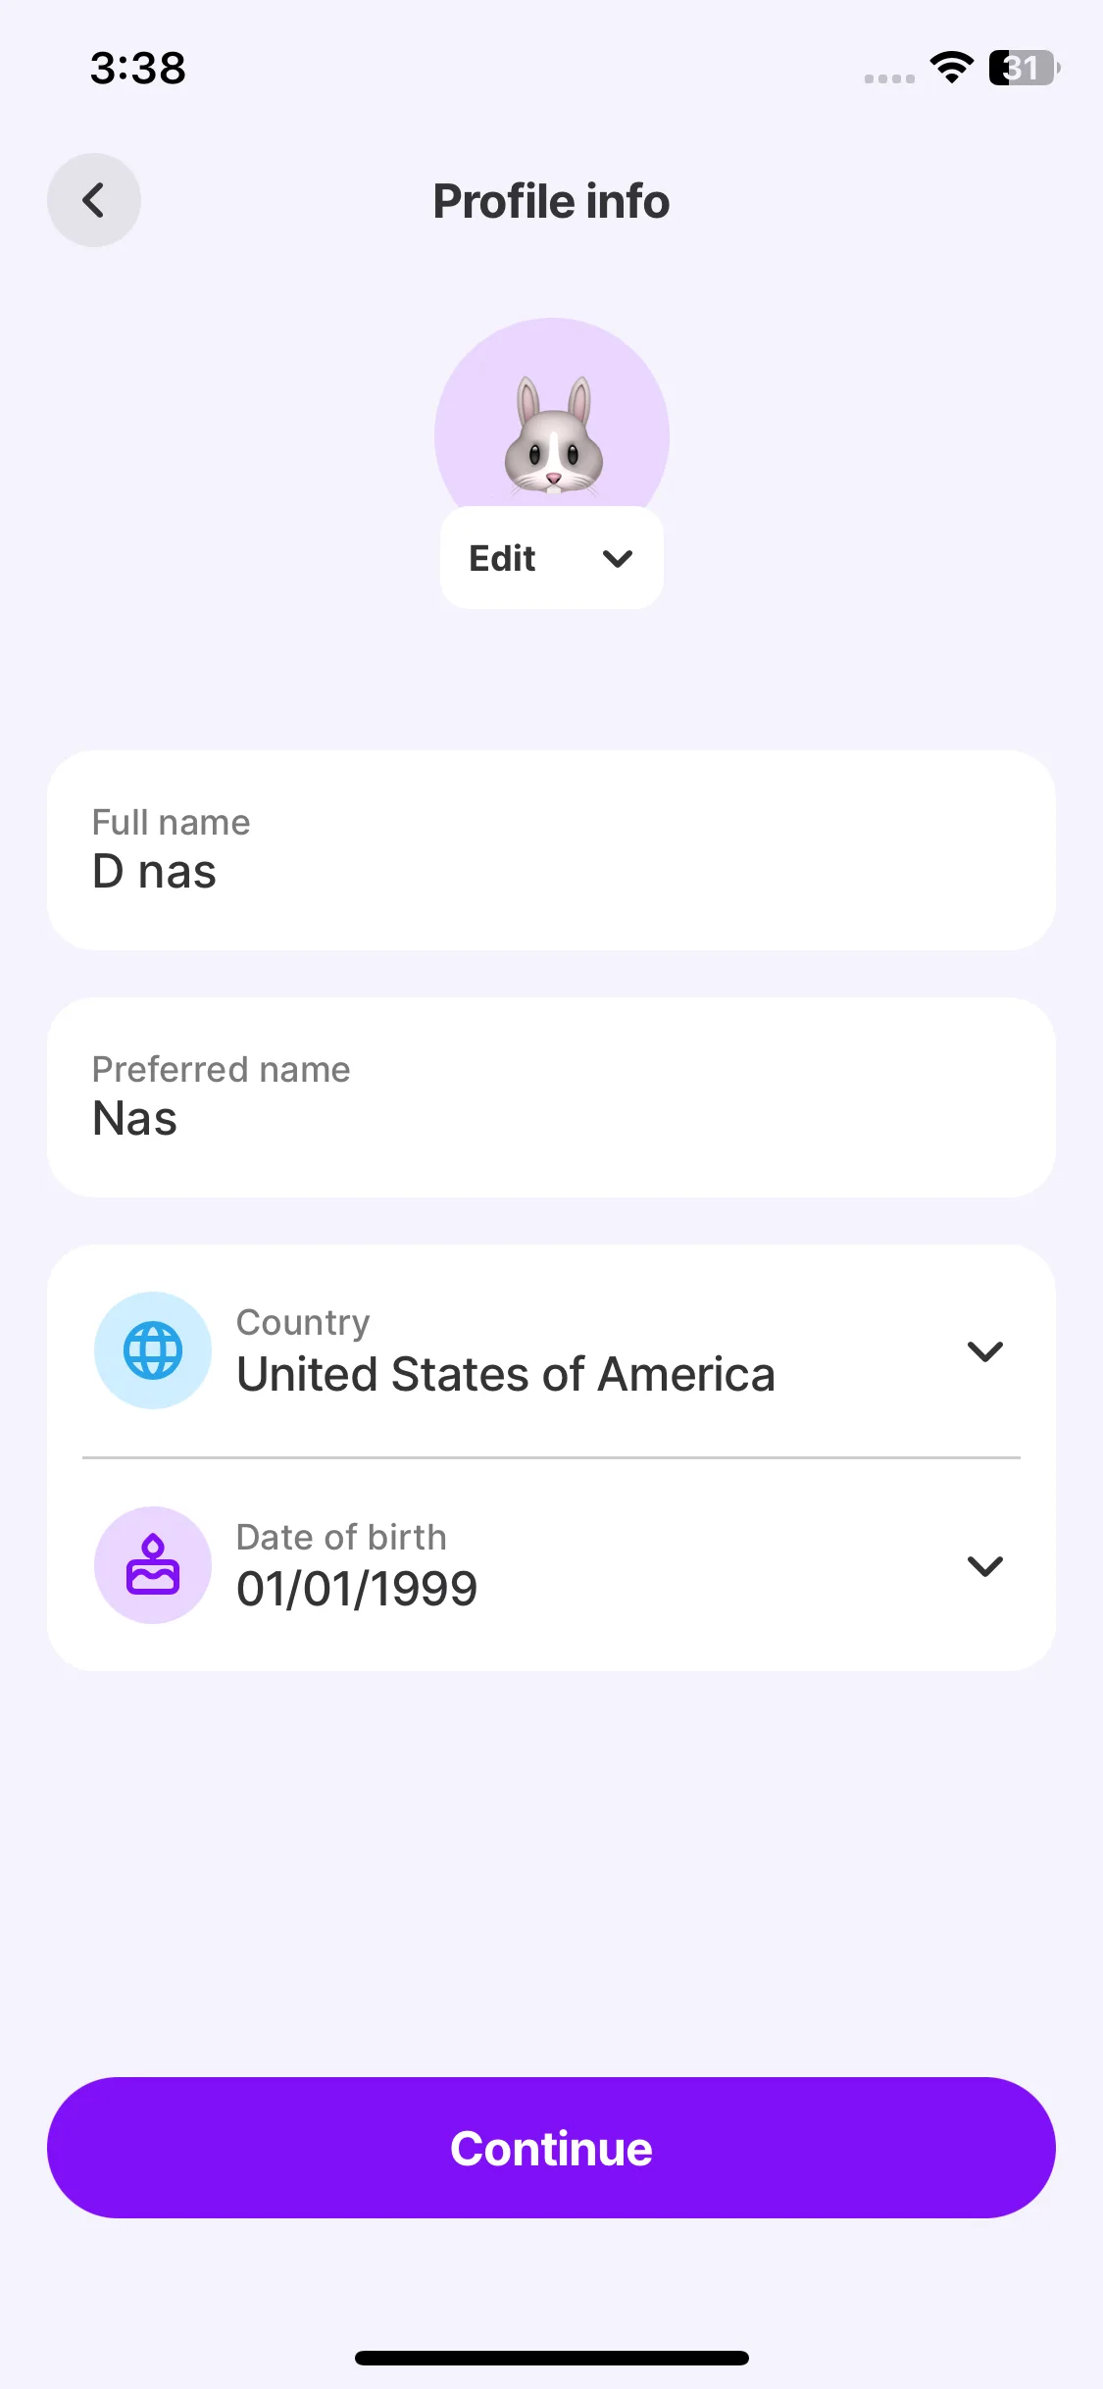
Task: Tap the cellular signal dots
Action: click(889, 78)
